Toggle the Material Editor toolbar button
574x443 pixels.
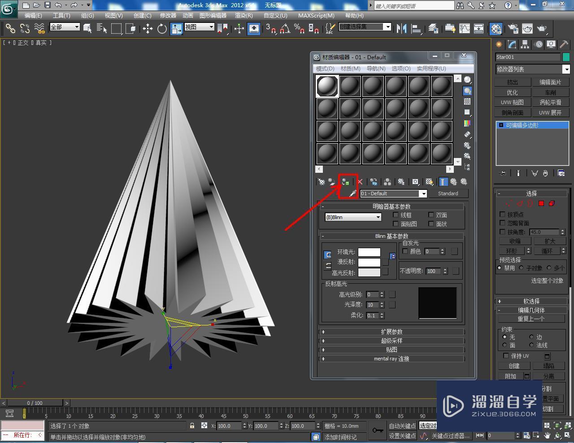496,29
